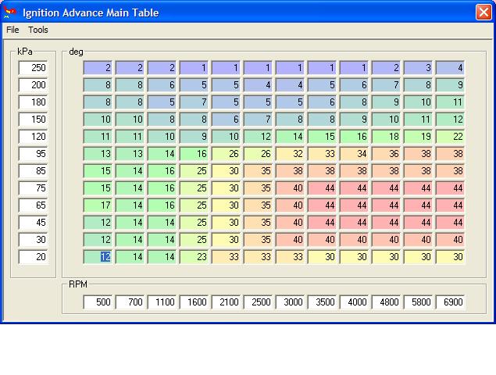This screenshot has width=496, height=375.
Task: Click the 3000 RPM axis field
Action: (x=291, y=302)
